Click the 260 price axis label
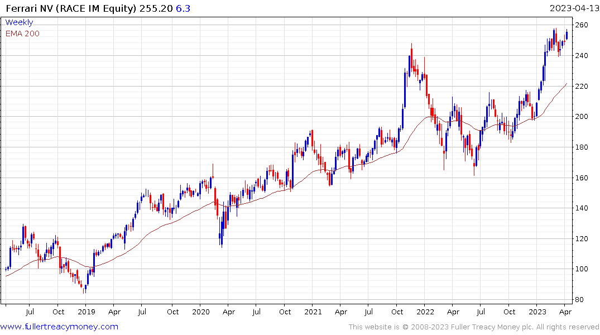This screenshot has width=600, height=335. pyautogui.click(x=582, y=25)
